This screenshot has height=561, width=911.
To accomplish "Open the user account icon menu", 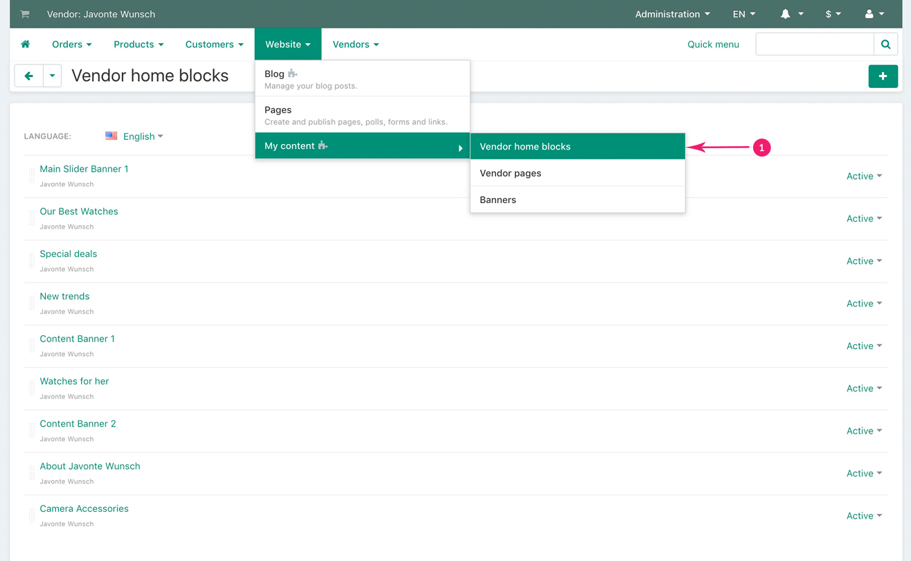I will tap(874, 14).
